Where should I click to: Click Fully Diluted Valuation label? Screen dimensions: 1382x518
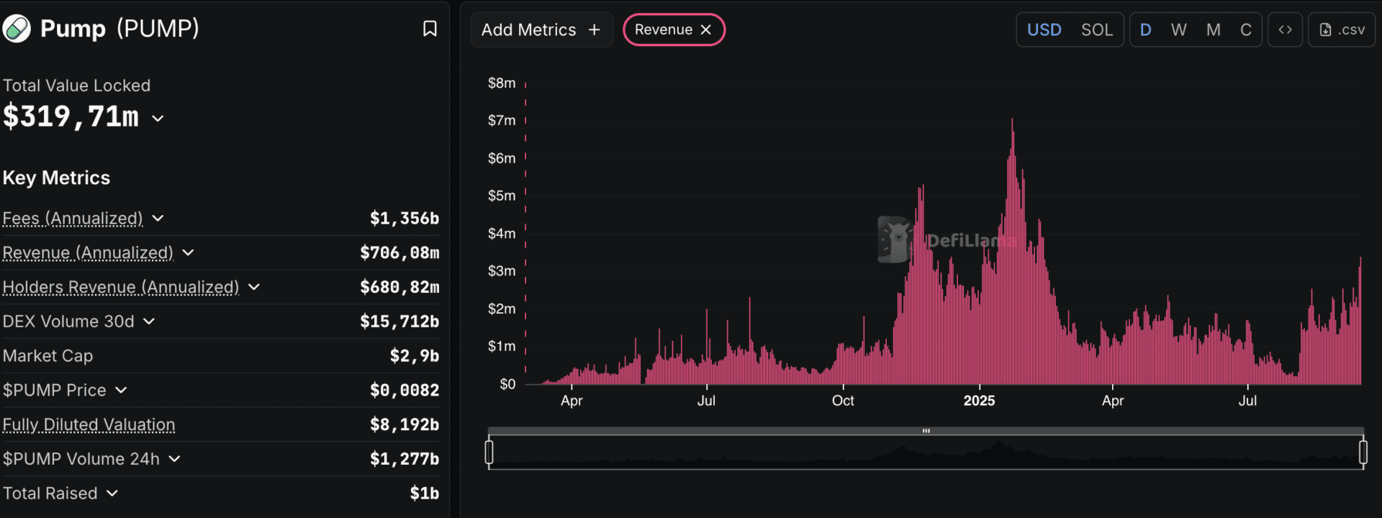89,424
